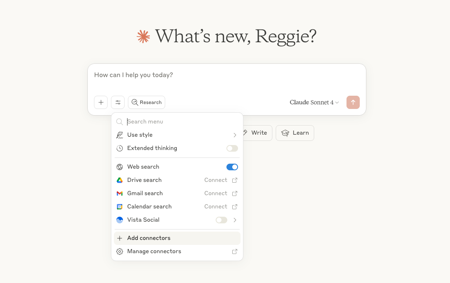Click the Vista Social icon

120,220
